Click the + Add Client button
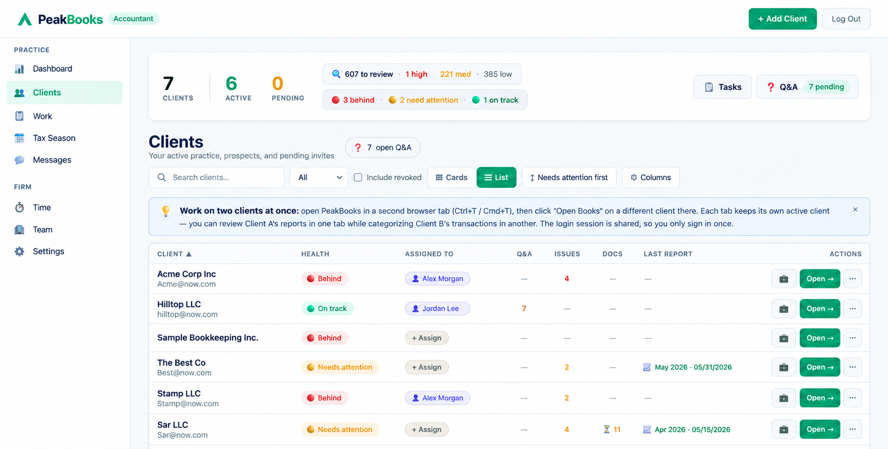 point(782,19)
